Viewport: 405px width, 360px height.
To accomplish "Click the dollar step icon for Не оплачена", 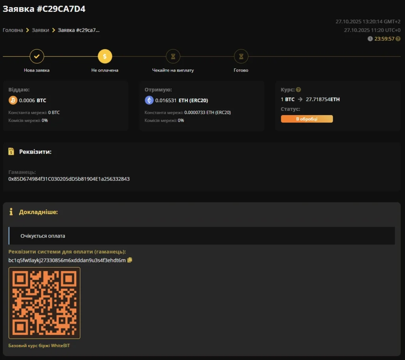I will [105, 56].
